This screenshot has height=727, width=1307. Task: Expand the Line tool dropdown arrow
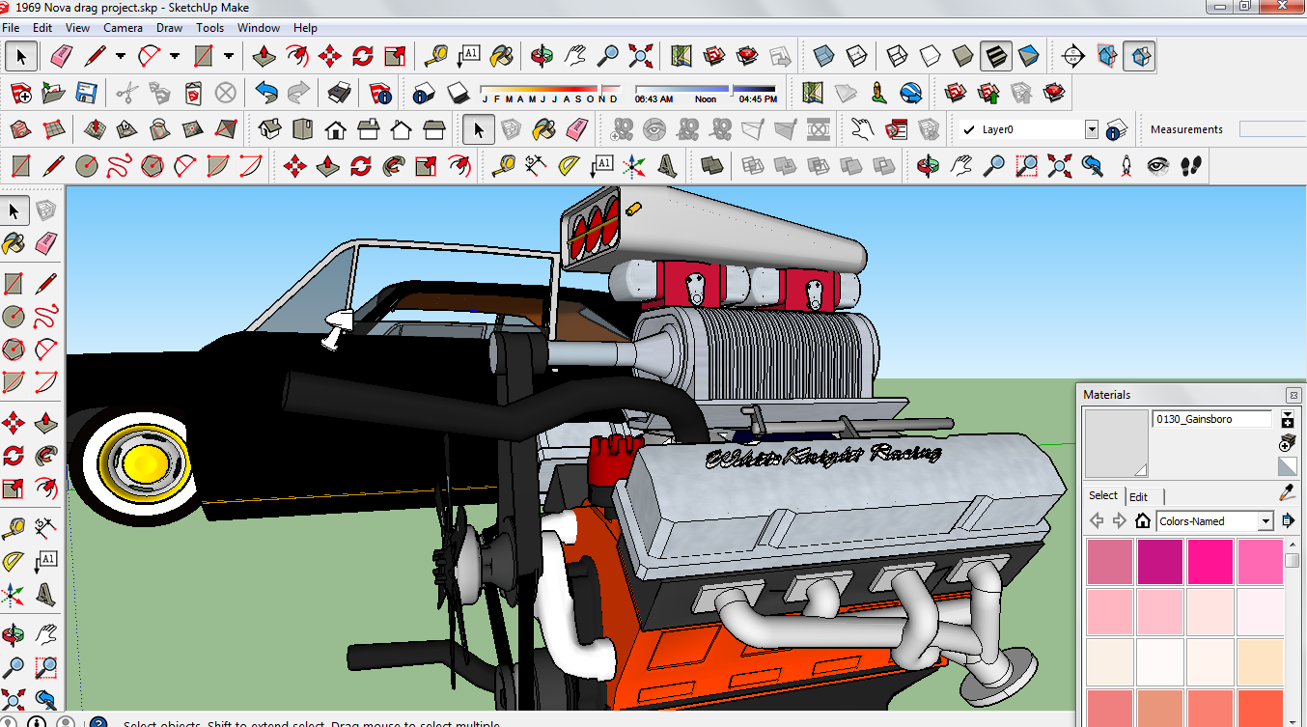click(121, 56)
